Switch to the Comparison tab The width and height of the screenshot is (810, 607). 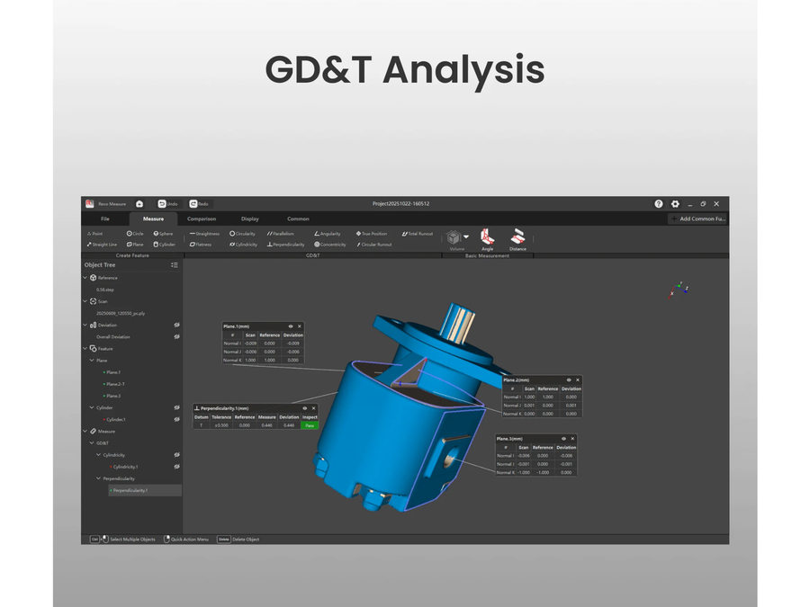(x=202, y=219)
